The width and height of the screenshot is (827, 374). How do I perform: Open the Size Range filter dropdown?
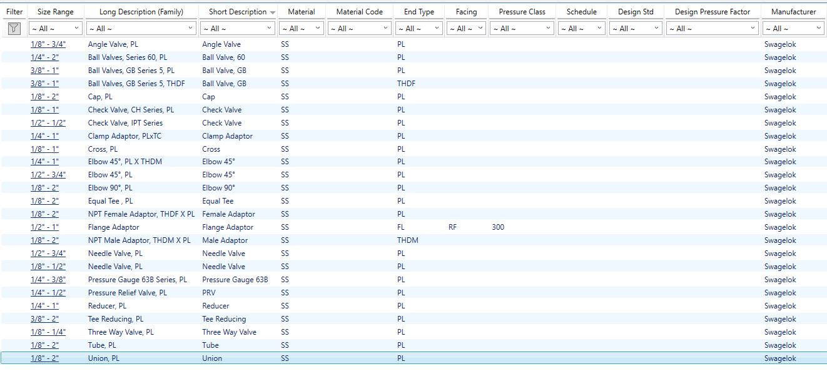point(56,28)
